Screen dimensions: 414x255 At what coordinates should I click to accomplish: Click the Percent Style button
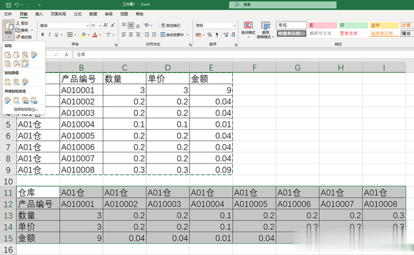210,34
